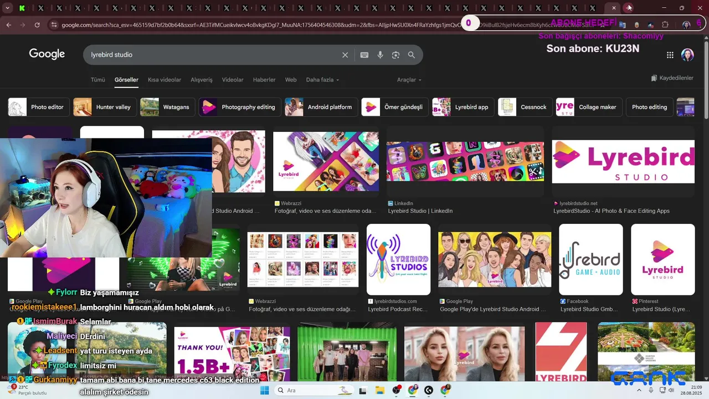Switch to the green K tab
Viewport: 709px width, 399px height.
(x=22, y=8)
